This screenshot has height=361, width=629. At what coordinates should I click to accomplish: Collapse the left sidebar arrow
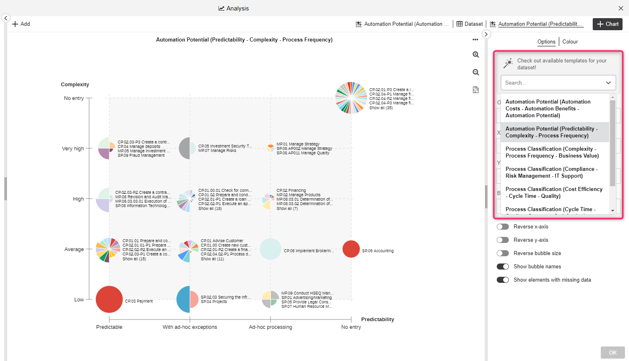pos(6,18)
